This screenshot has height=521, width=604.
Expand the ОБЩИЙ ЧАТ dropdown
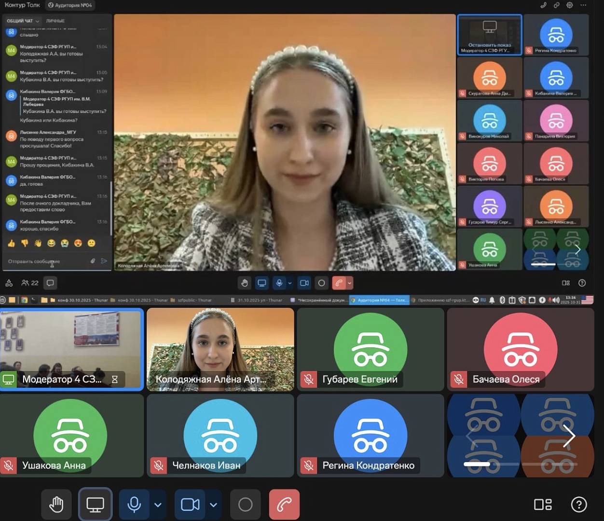(x=23, y=21)
